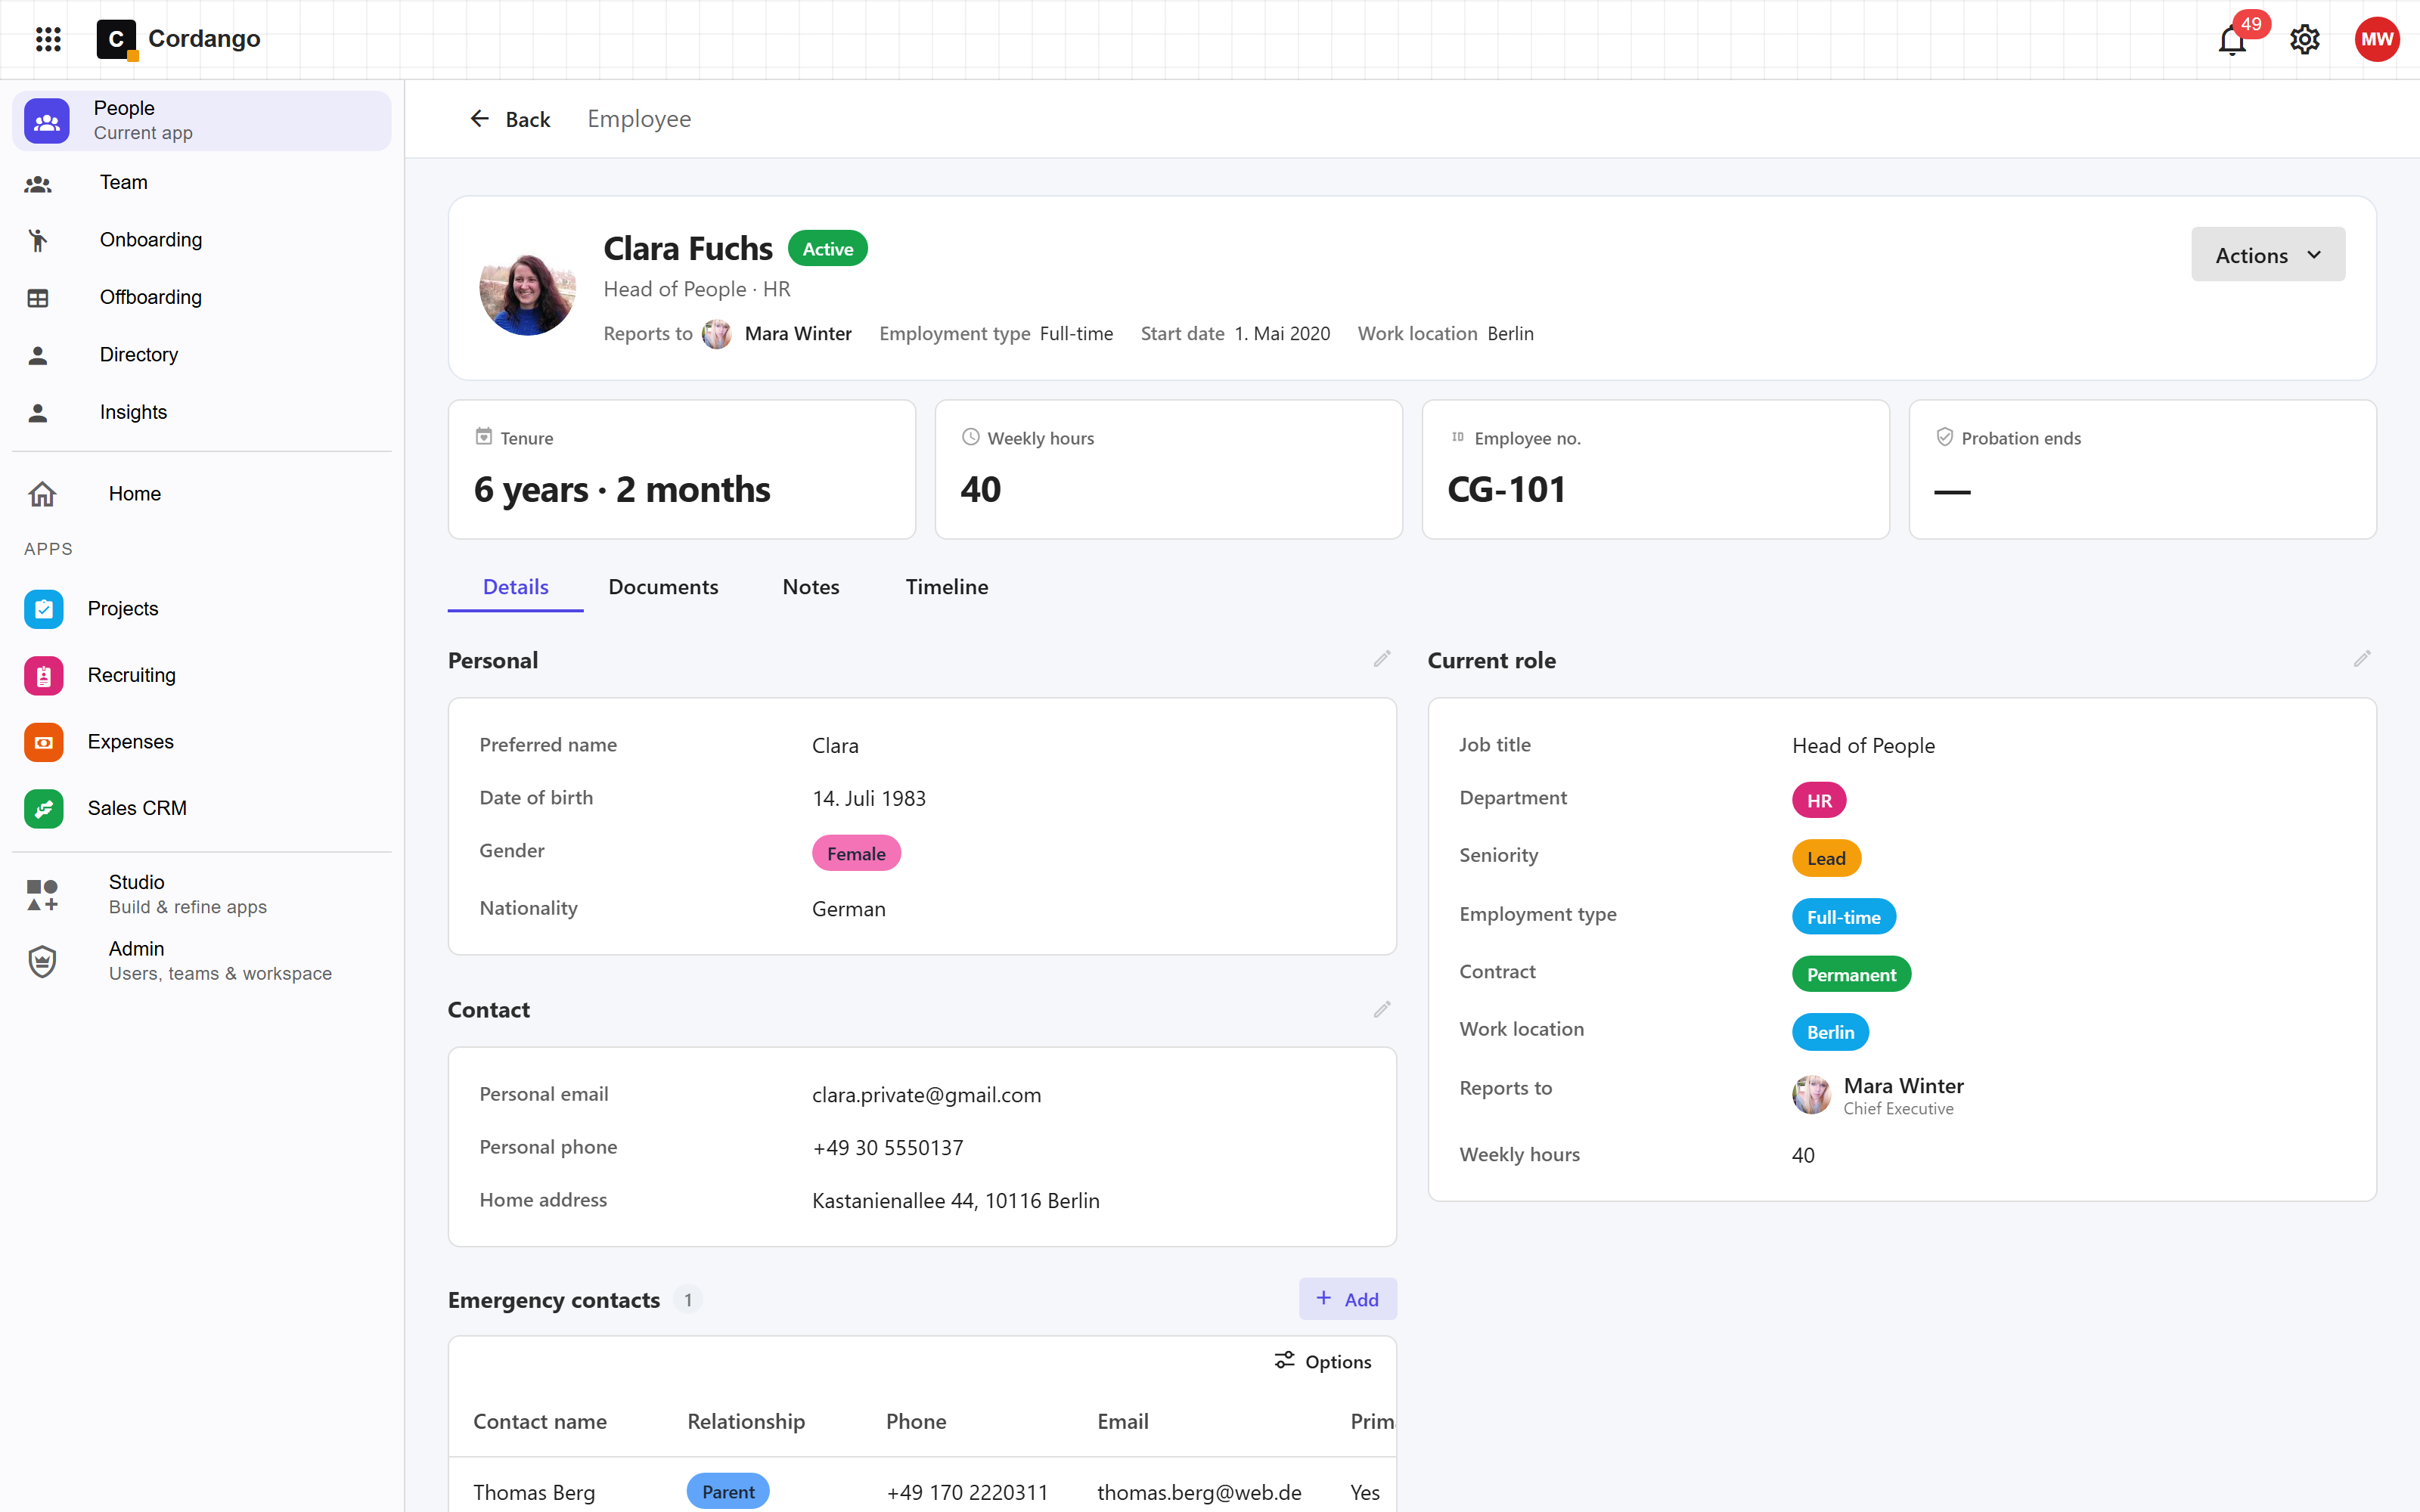The height and width of the screenshot is (1512, 2420).
Task: Click the Insights sidebar icon
Action: coord(38,413)
